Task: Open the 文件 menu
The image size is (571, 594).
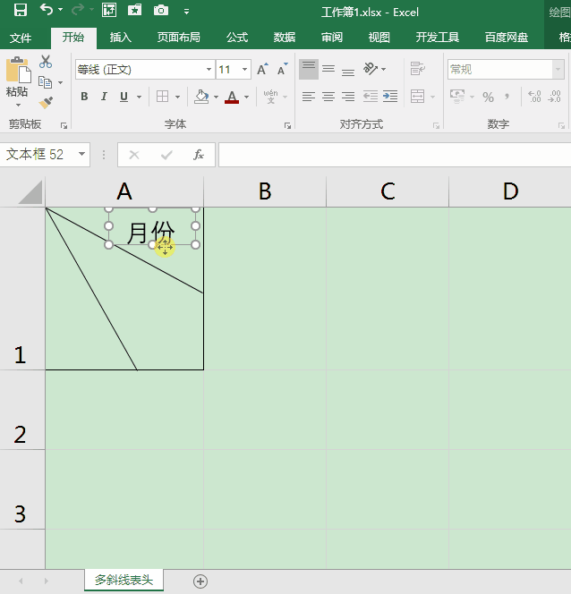Action: click(x=21, y=38)
